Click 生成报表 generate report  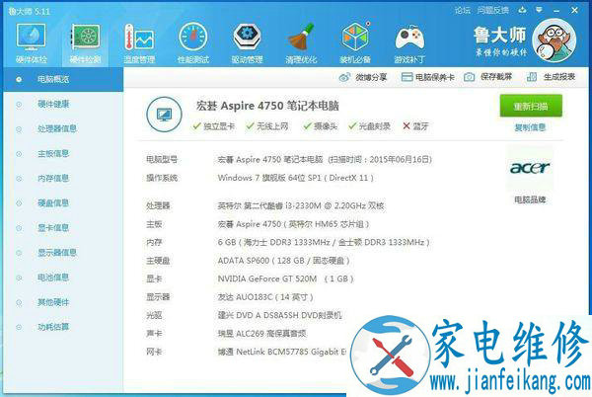pos(551,77)
